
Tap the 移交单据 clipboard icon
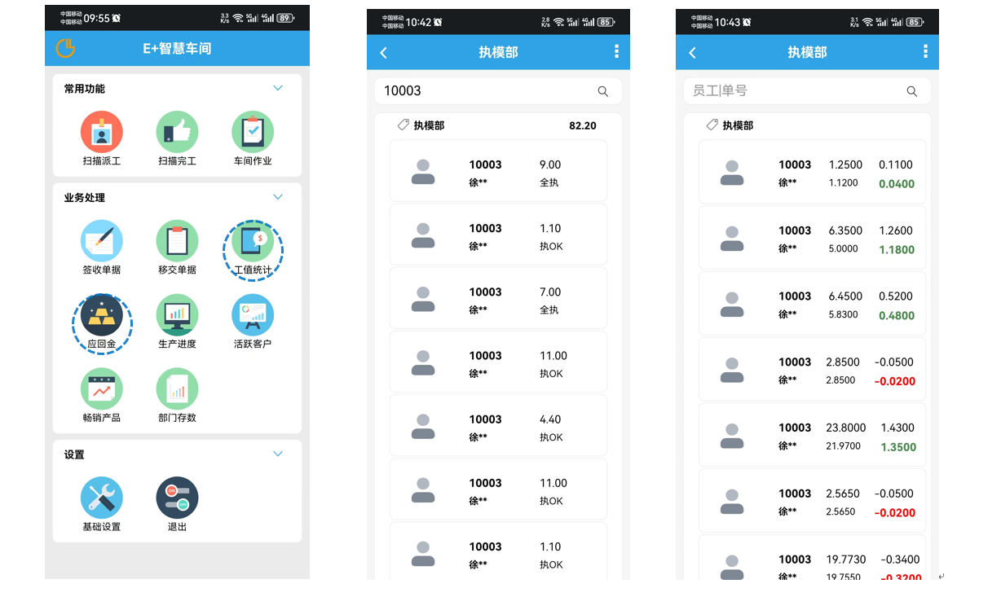177,241
